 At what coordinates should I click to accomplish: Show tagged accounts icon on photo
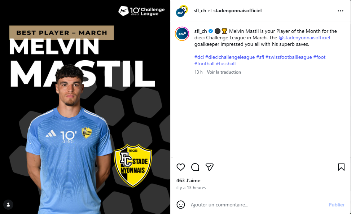point(8,205)
